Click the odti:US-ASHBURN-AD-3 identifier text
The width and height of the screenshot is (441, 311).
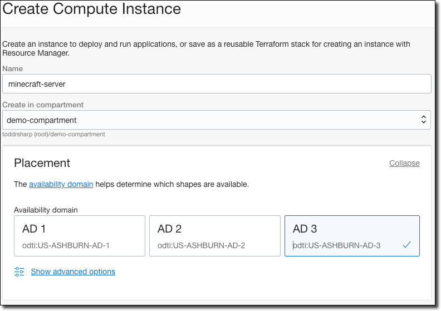tap(336, 245)
